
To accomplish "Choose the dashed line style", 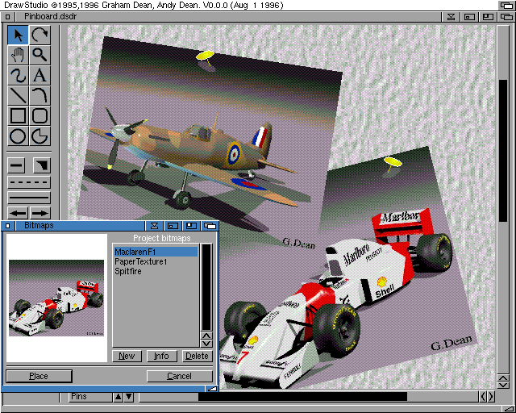I will [29, 182].
